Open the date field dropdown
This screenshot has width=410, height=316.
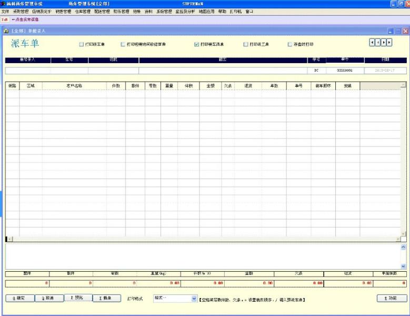385,70
